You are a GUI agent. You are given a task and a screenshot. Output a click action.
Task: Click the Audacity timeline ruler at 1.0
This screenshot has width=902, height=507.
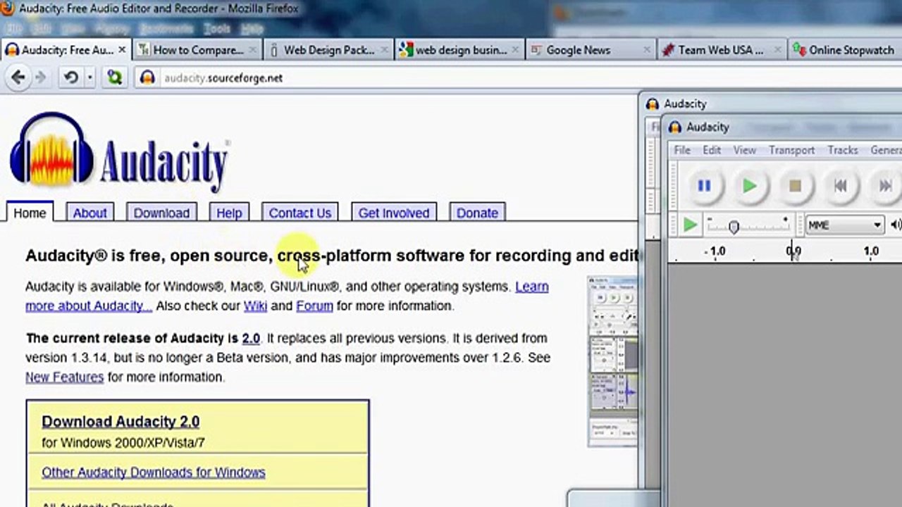click(871, 251)
